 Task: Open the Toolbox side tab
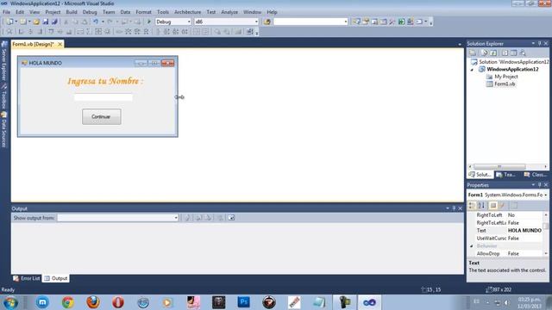click(4, 96)
